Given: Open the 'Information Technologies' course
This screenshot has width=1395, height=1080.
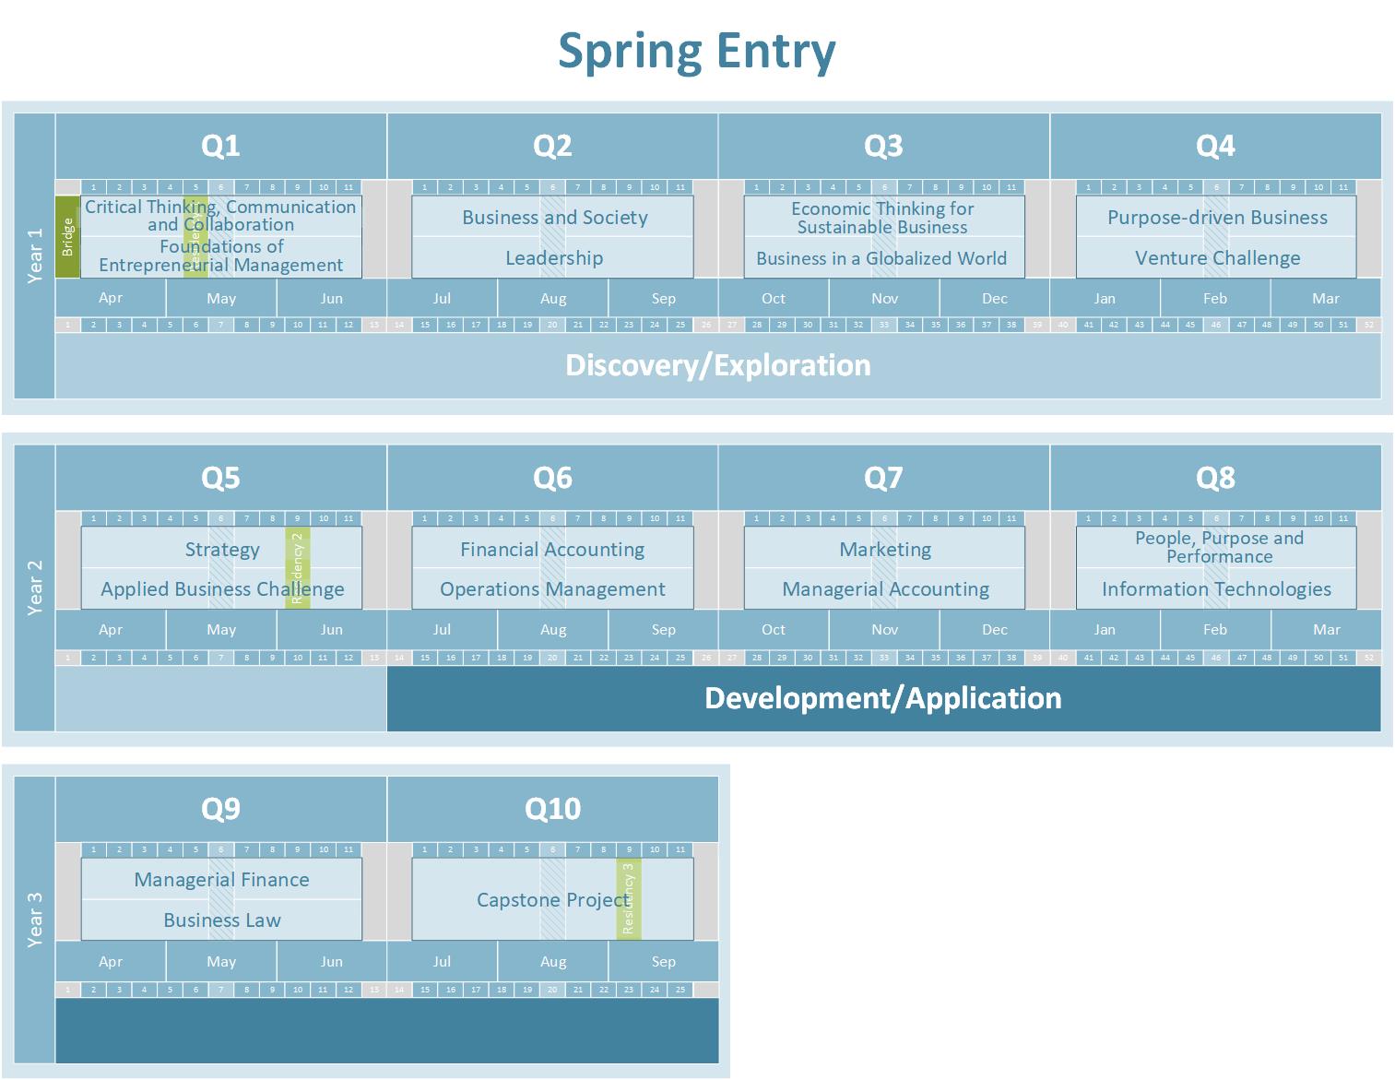Looking at the screenshot, I should [1216, 588].
